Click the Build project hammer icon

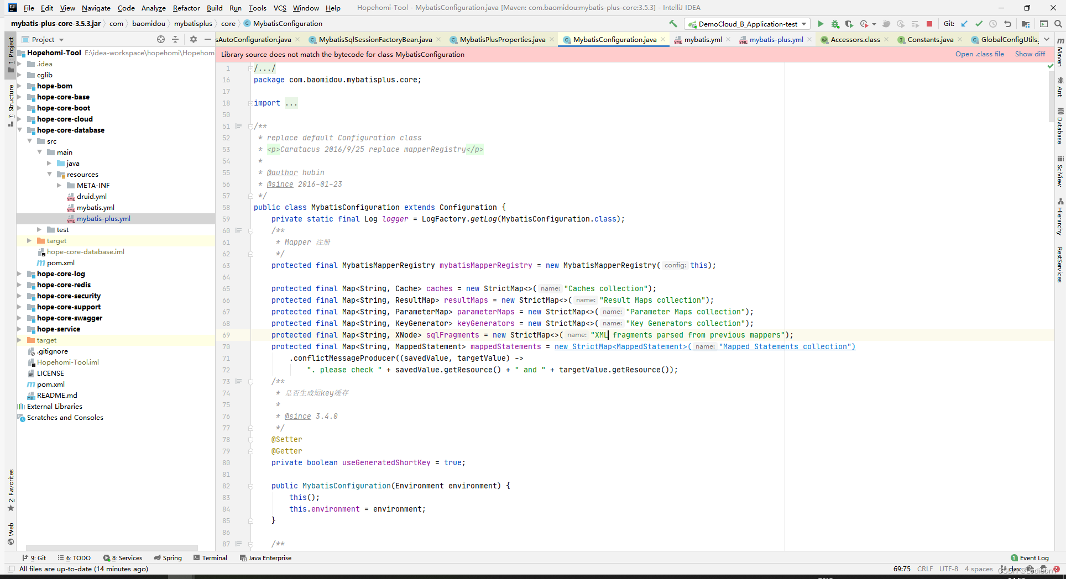tap(673, 24)
